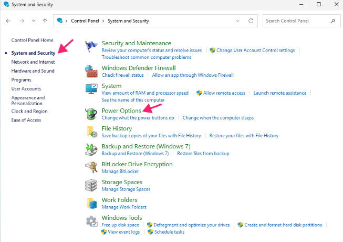
Task: Click the title bar System and Security icon
Action: [x=6, y=4]
